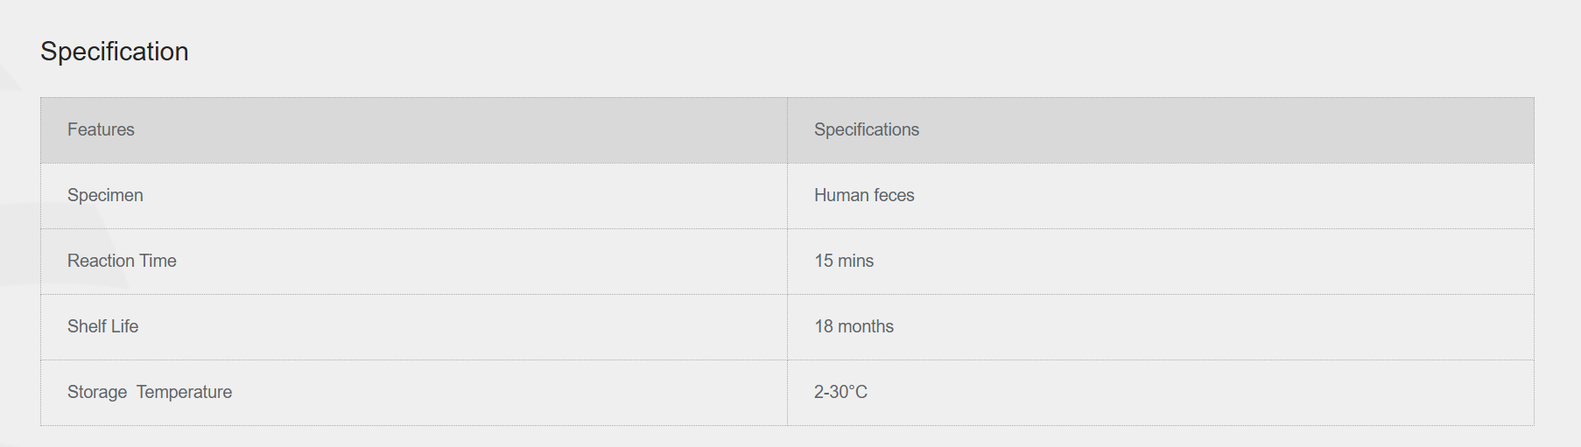Click the Storage Temperature row label
The width and height of the screenshot is (1581, 447).
coord(150,392)
